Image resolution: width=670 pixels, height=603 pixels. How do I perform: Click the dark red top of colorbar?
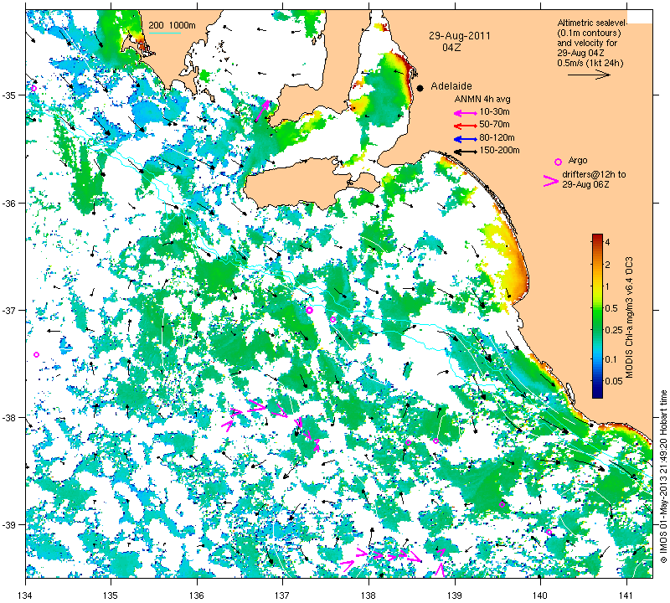click(x=597, y=236)
